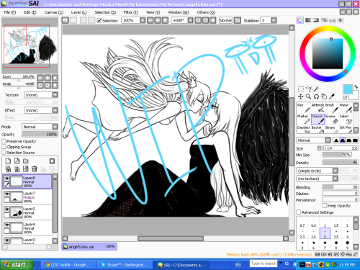Viewport: 360px width, 270px height.
Task: Open the layer Mode dropdown
Action: coord(40,127)
